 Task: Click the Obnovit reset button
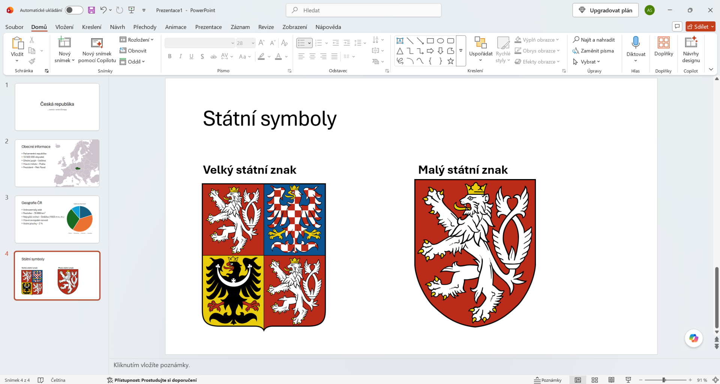pyautogui.click(x=133, y=51)
